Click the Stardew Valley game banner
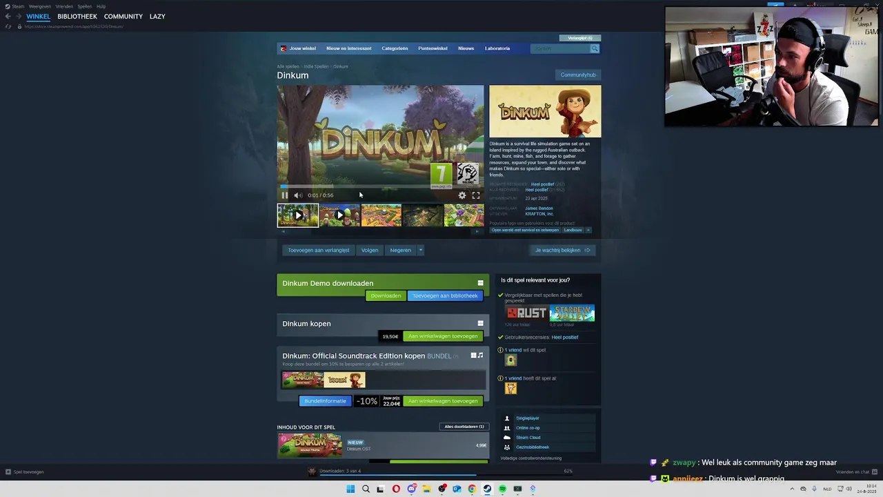Screen dimensions: 883x497 [572, 313]
